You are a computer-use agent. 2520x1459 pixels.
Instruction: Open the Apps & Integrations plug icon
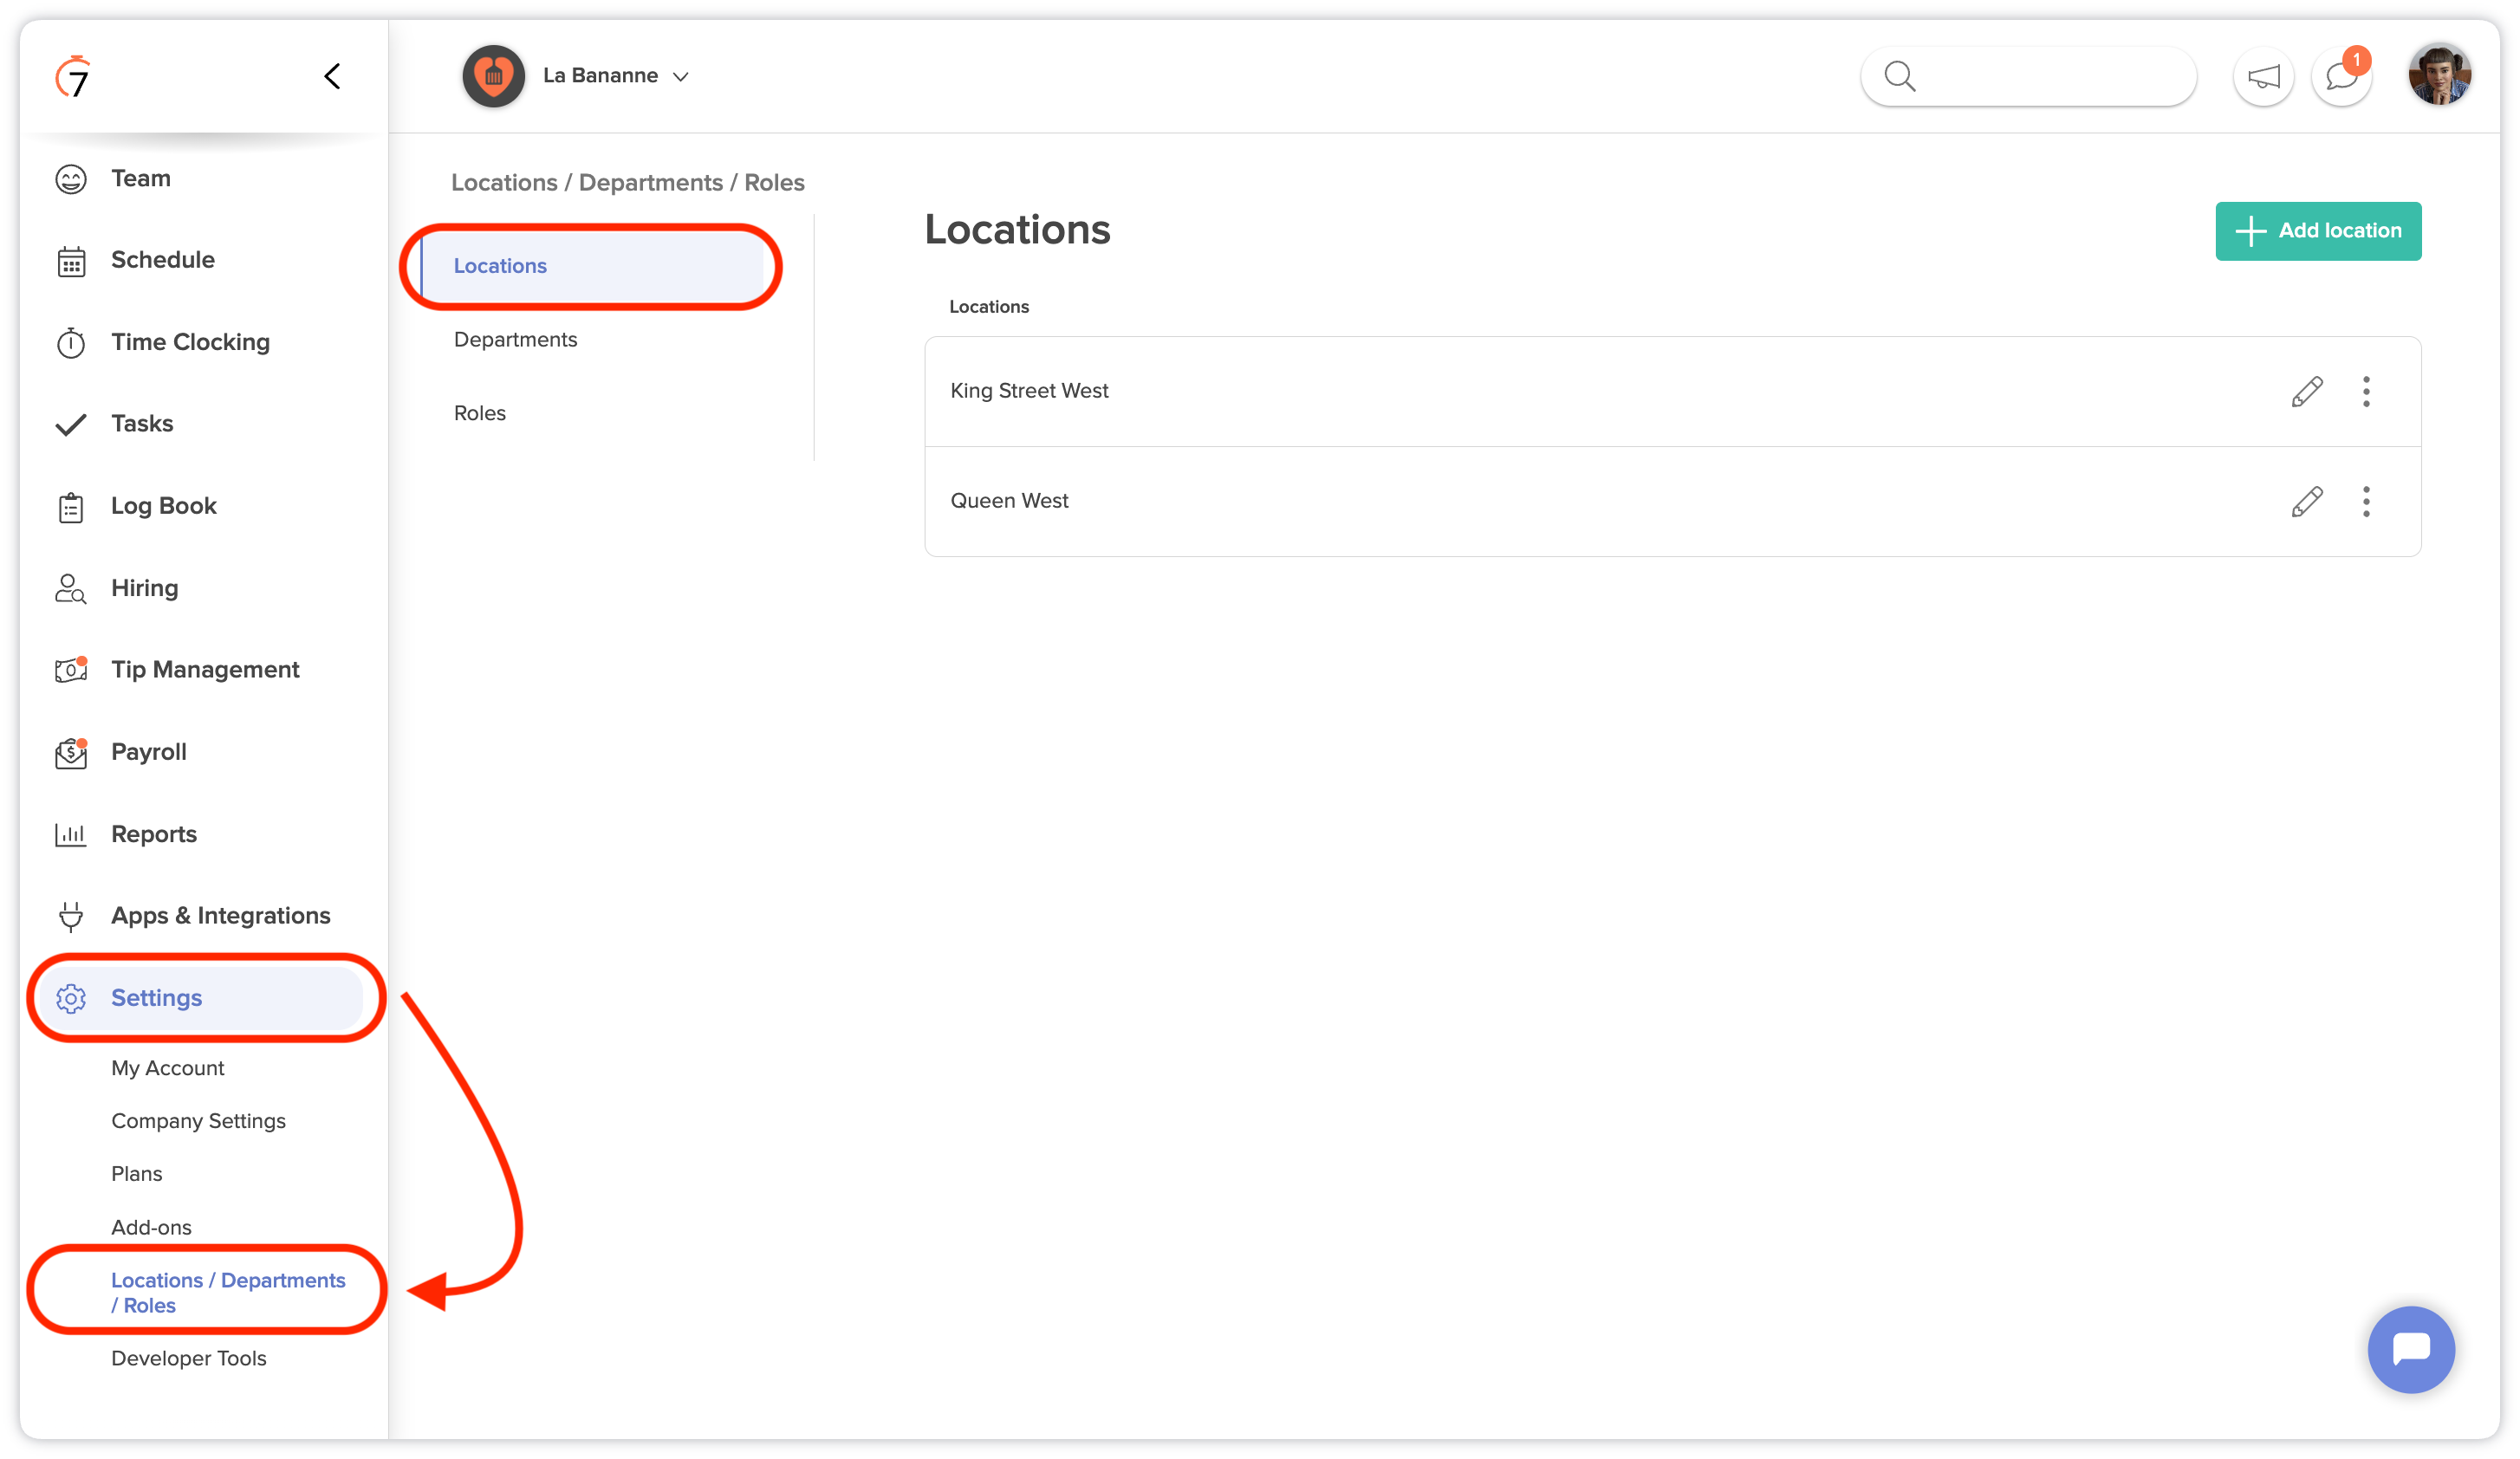(71, 916)
